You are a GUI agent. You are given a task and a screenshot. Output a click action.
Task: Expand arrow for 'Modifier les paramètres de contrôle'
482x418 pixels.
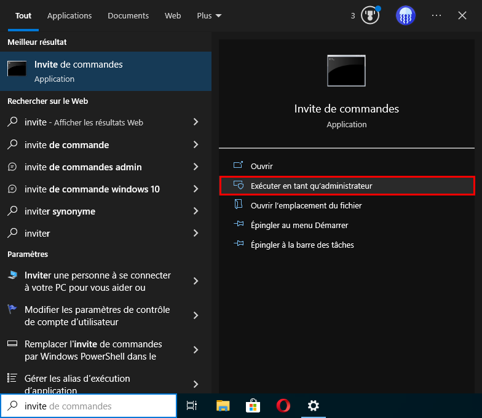tap(196, 315)
